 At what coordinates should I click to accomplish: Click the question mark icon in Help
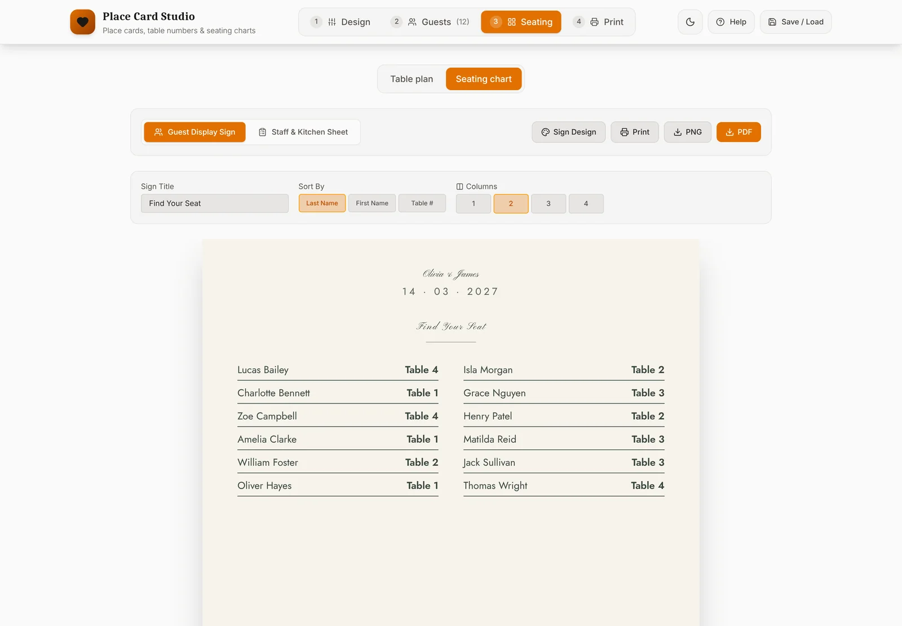coord(720,22)
